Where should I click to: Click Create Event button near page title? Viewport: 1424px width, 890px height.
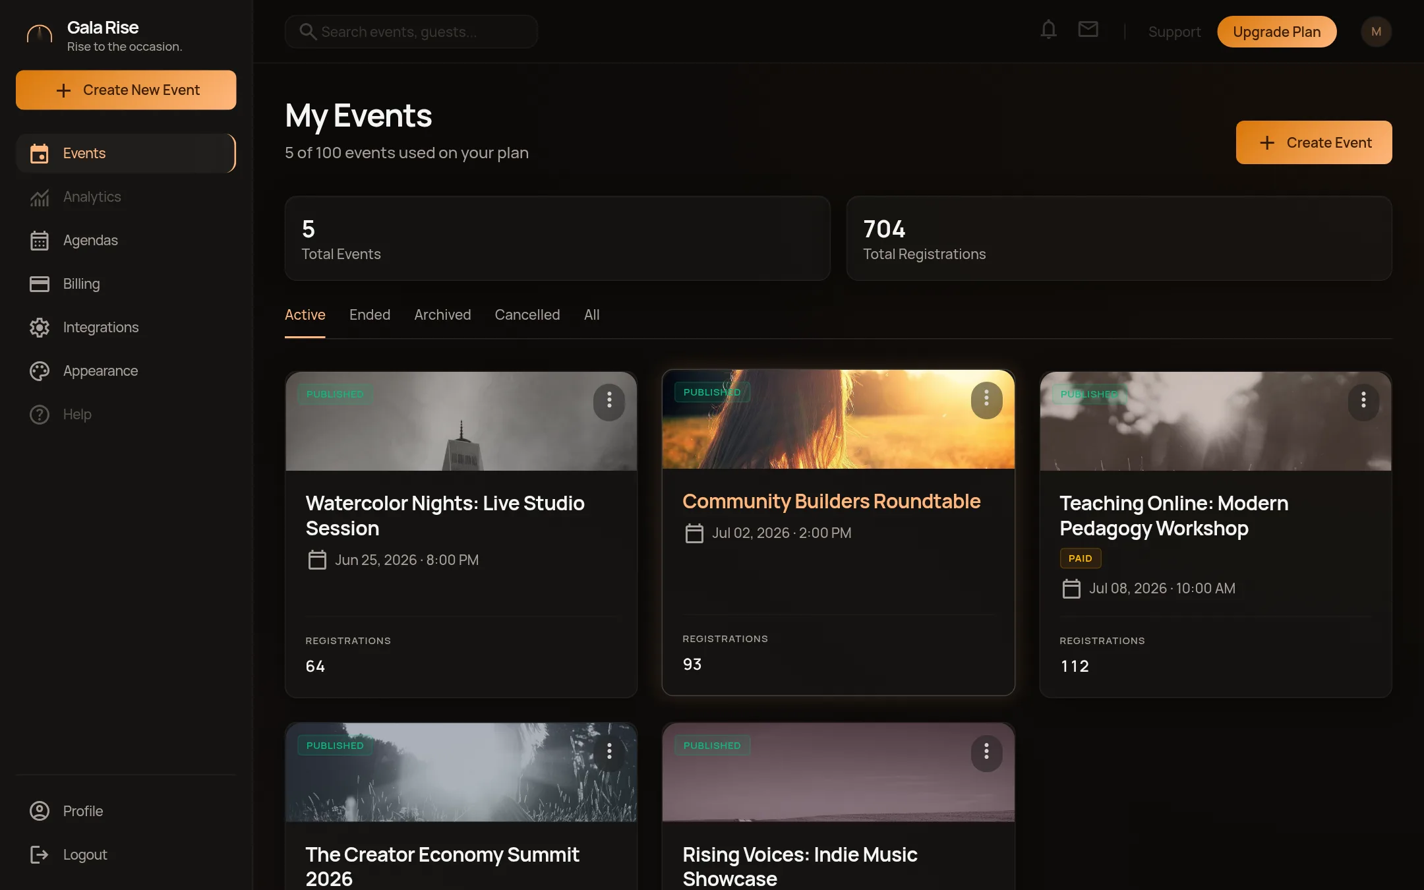tap(1314, 142)
